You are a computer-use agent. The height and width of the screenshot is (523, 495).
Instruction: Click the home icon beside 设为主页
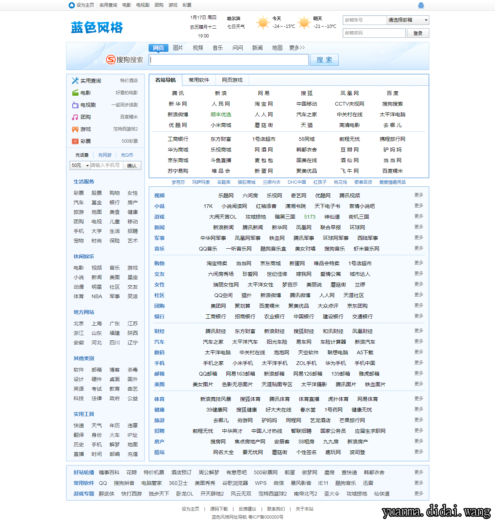point(72,5)
